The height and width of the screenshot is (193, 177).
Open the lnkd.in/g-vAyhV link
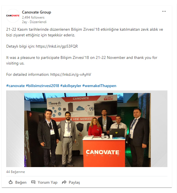71,74
